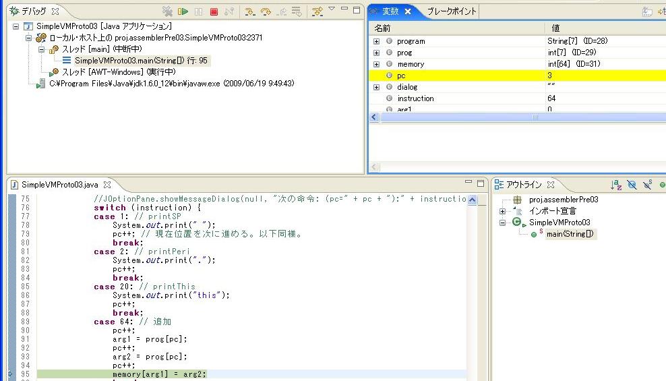Click the red Terminate button

coord(214,11)
